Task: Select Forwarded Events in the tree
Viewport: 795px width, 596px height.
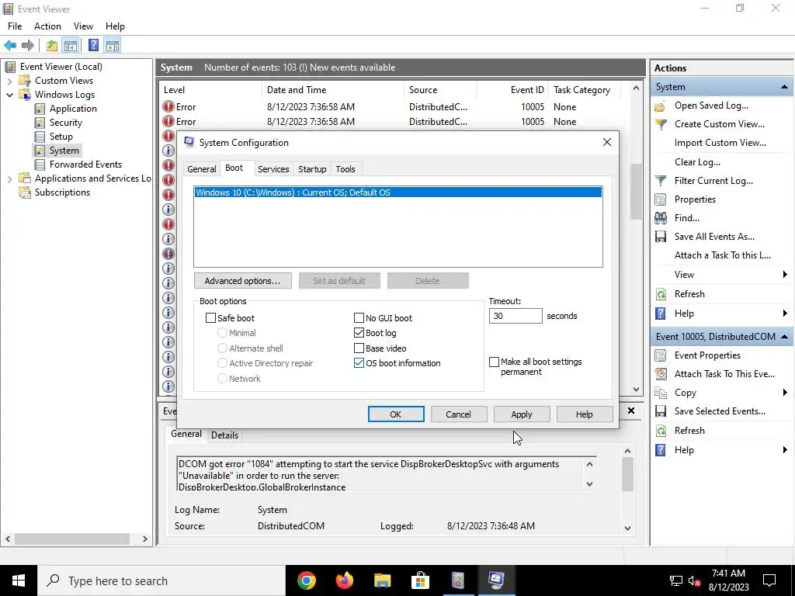Action: click(85, 165)
